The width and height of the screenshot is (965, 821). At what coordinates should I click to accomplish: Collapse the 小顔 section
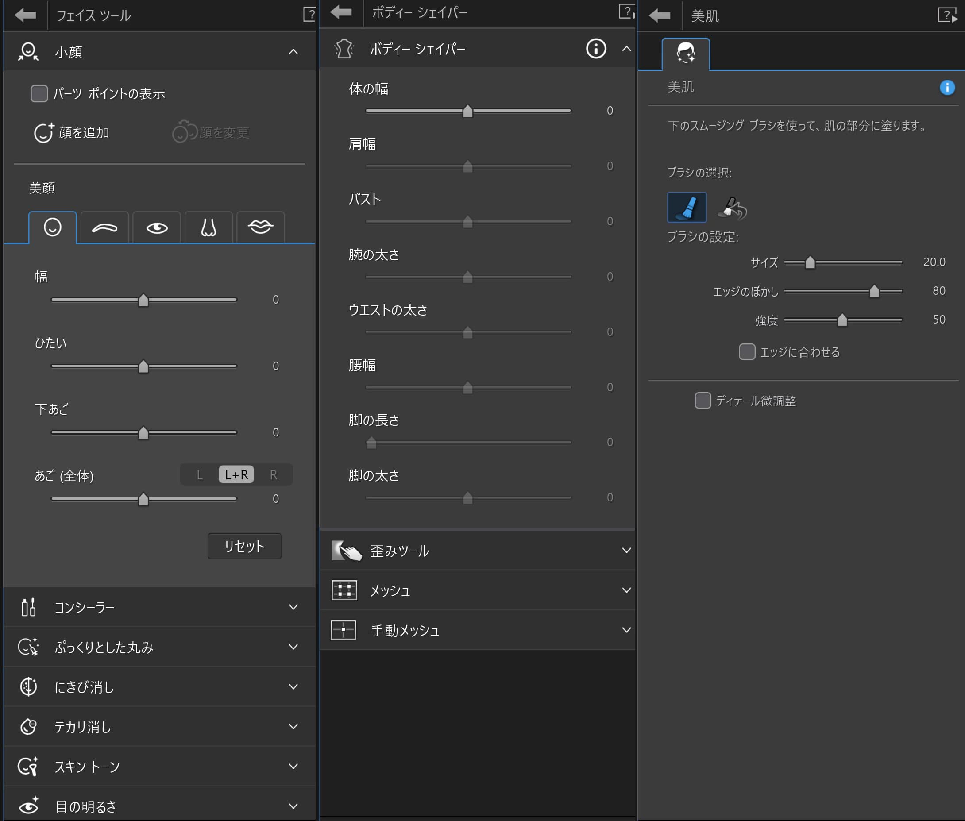[293, 52]
